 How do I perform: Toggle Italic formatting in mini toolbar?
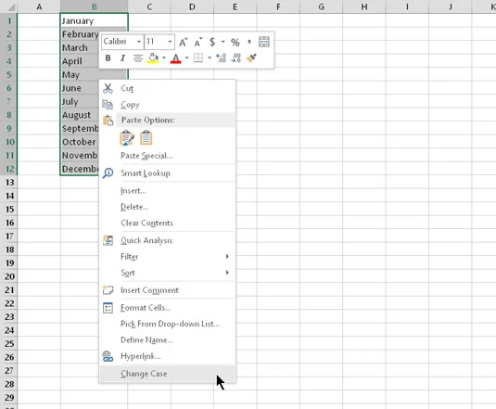click(x=122, y=58)
